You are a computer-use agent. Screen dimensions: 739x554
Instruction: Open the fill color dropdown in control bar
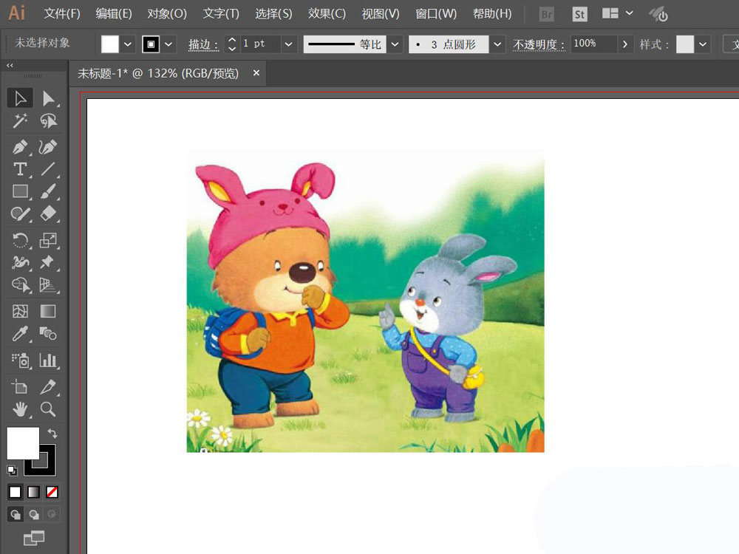tap(128, 44)
